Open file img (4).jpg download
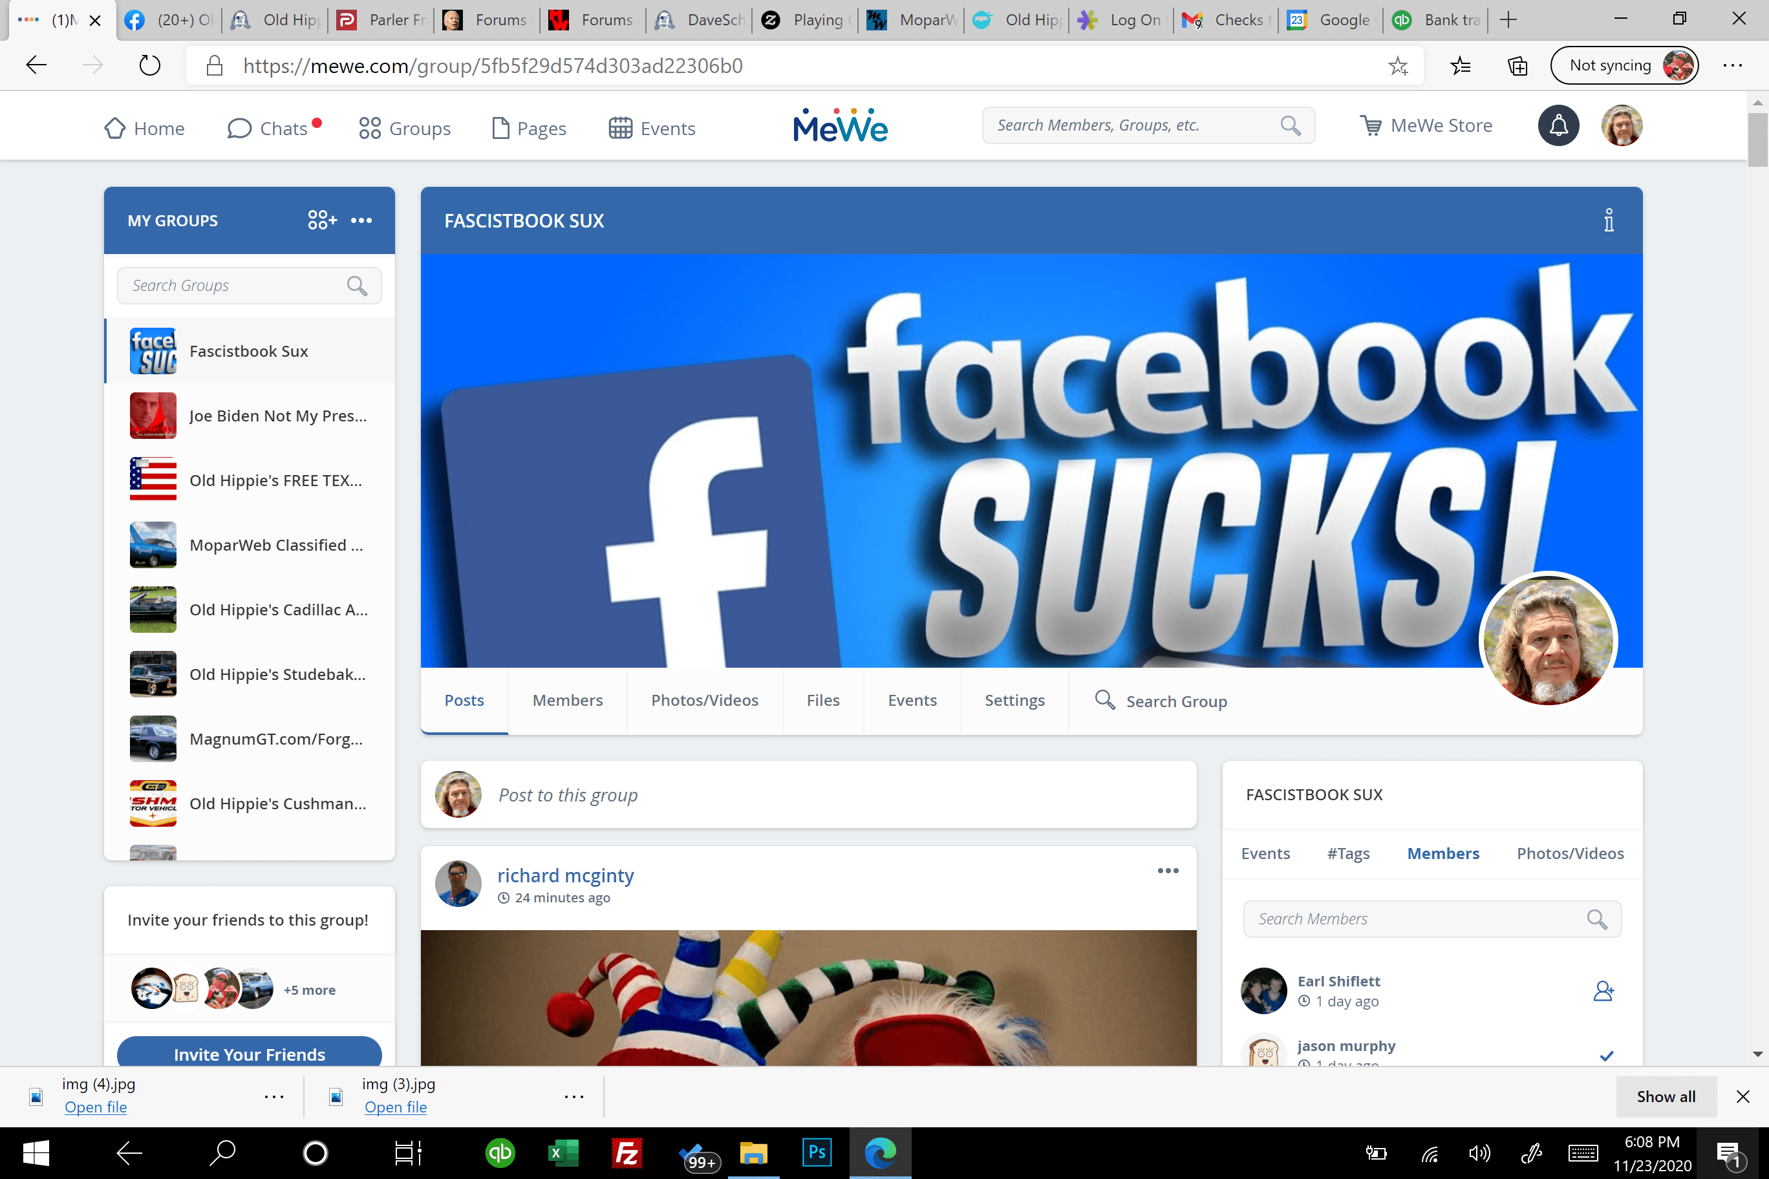Image resolution: width=1769 pixels, height=1179 pixels. [x=96, y=1107]
